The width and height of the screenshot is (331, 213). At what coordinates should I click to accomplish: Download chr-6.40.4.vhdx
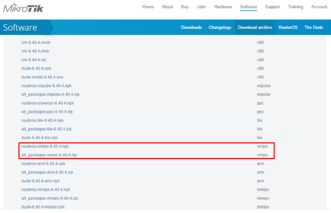click(x=36, y=51)
